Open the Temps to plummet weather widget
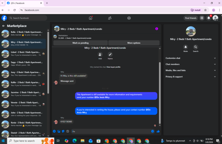The width and height of the screenshot is (222, 144). coord(173,141)
